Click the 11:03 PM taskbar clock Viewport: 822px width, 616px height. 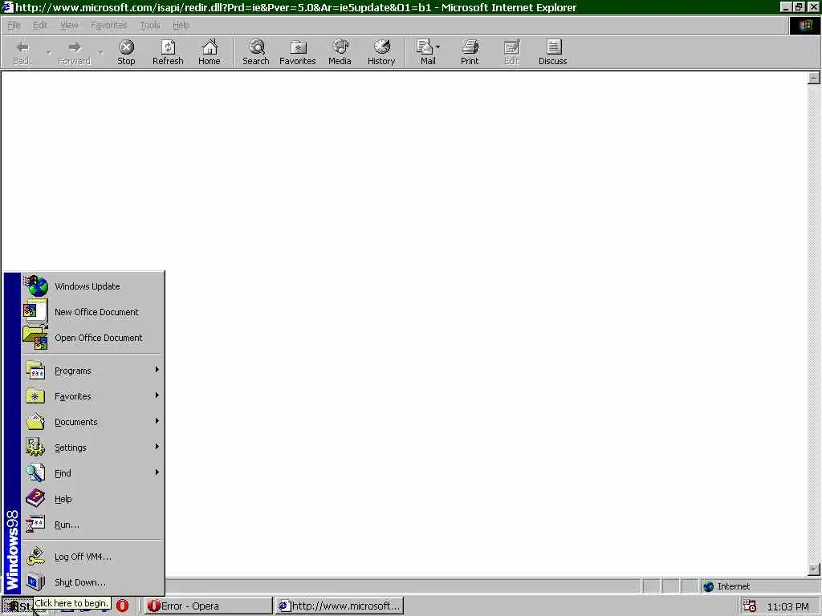point(787,606)
